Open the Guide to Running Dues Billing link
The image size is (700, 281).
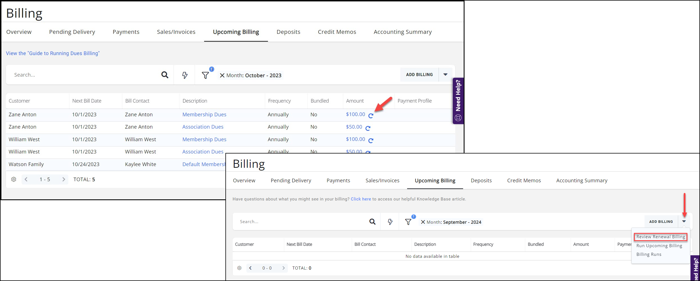tap(53, 53)
